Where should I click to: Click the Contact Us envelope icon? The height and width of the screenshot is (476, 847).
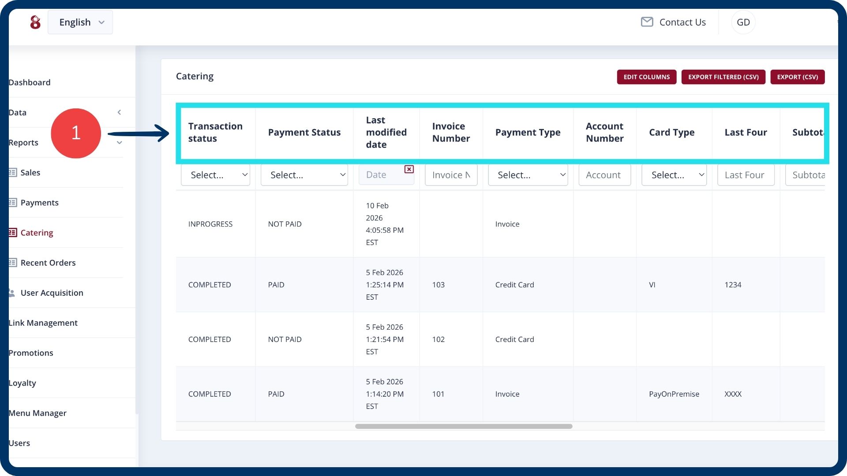coord(647,22)
